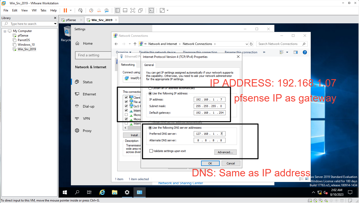Toggle the console view icon

coord(151,10)
